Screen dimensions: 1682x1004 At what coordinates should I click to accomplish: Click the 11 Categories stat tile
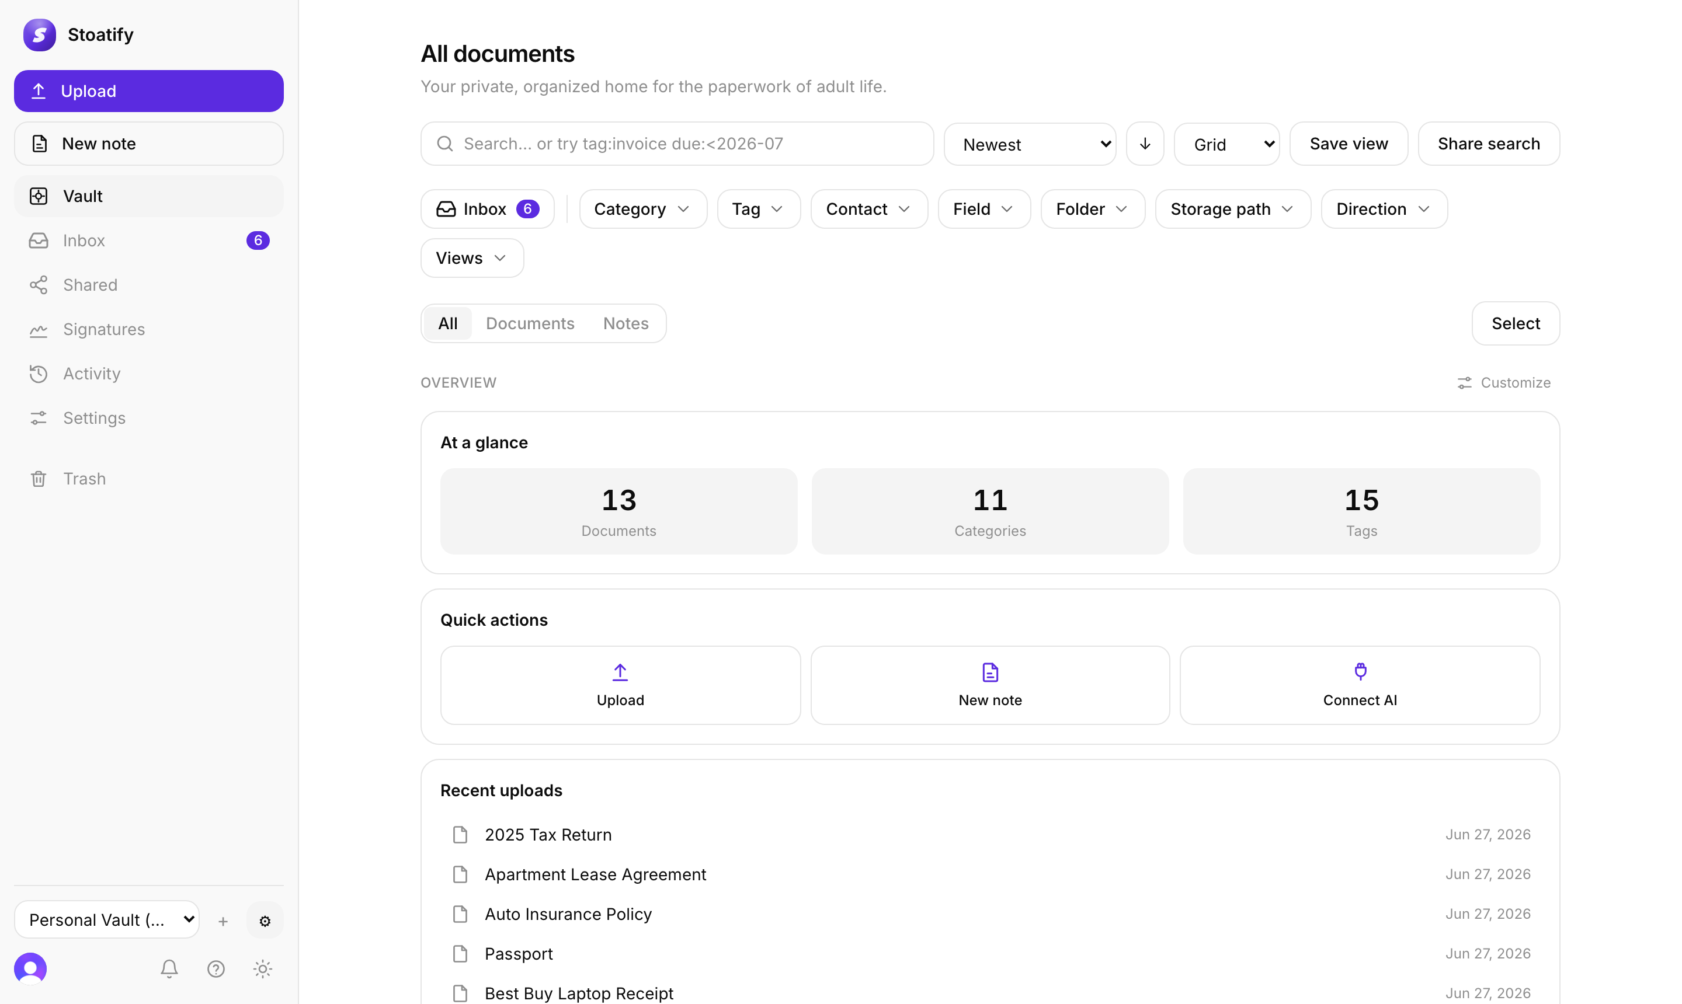click(991, 511)
